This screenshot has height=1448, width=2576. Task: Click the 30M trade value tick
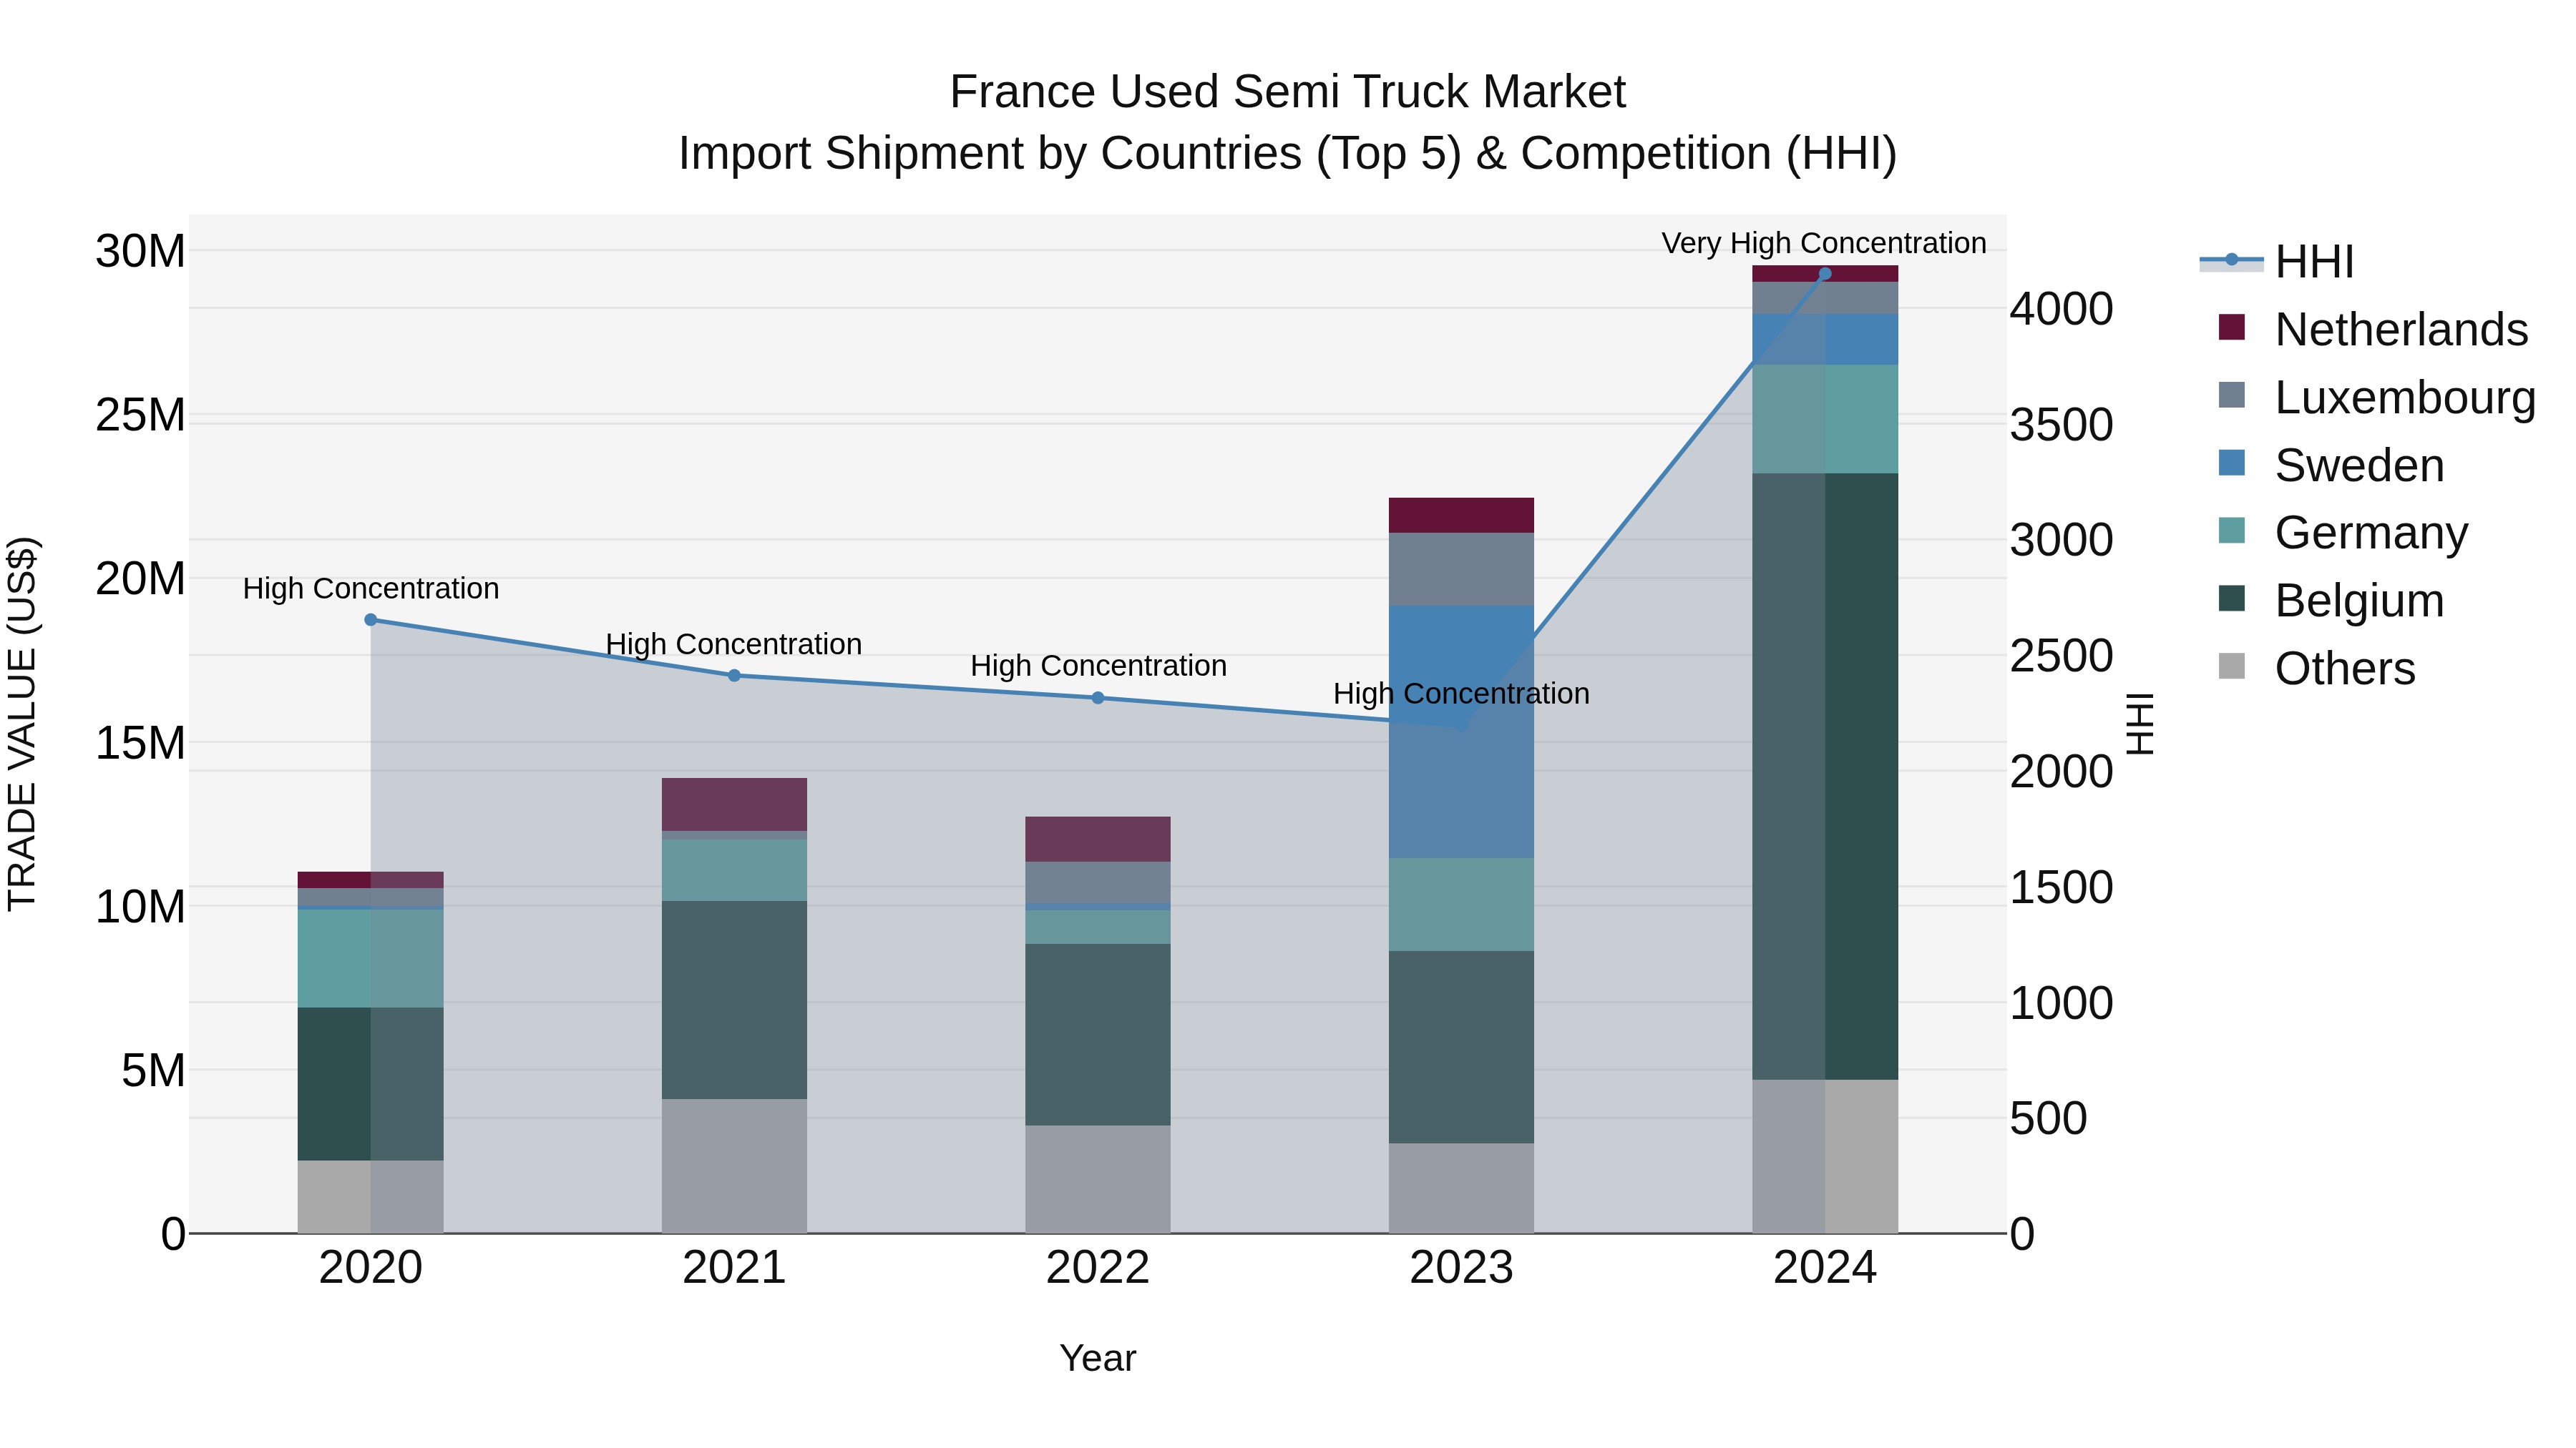140,251
